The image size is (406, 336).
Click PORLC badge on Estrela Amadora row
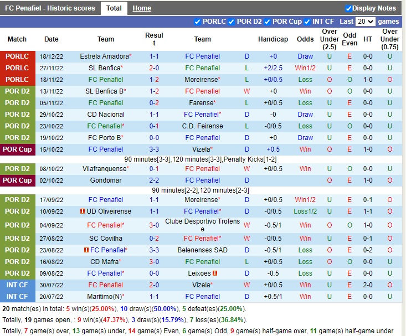[17, 56]
